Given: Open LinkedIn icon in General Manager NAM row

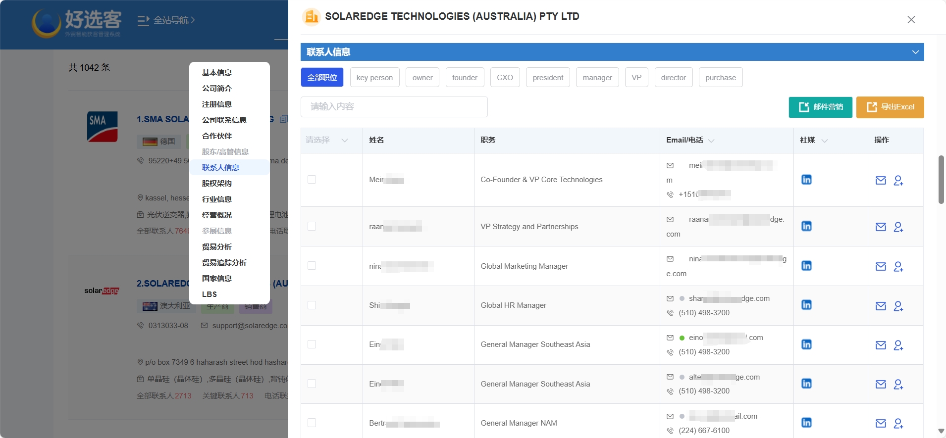Looking at the screenshot, I should tap(806, 423).
